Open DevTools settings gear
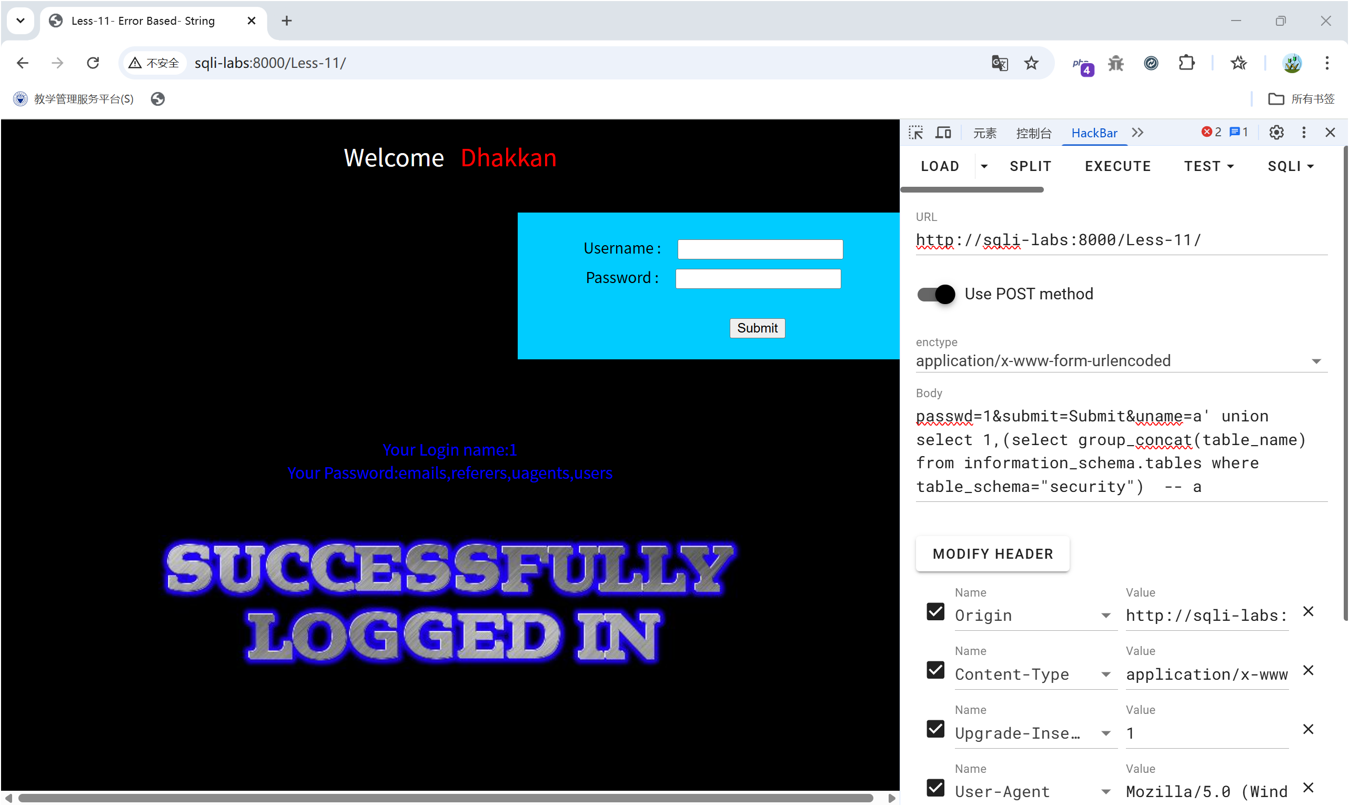Image resolution: width=1349 pixels, height=806 pixels. click(x=1276, y=133)
